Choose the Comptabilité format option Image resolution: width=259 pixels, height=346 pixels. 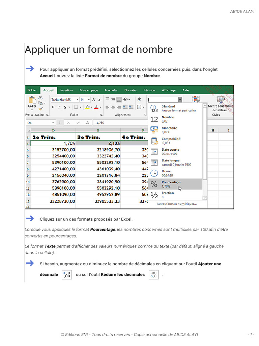click(x=175, y=141)
